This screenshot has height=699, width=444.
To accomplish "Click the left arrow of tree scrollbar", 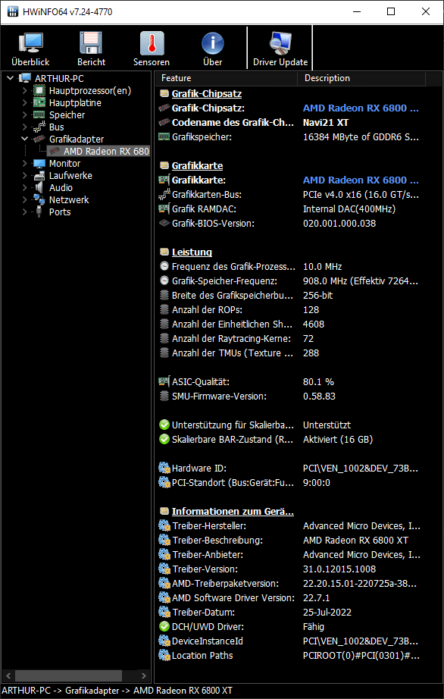I will click(8, 675).
